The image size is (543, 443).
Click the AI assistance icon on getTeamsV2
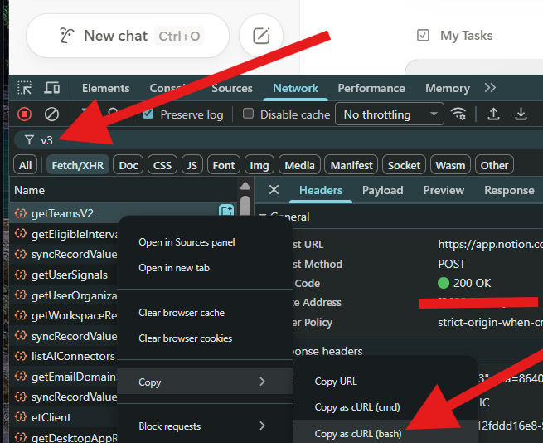[x=226, y=211]
